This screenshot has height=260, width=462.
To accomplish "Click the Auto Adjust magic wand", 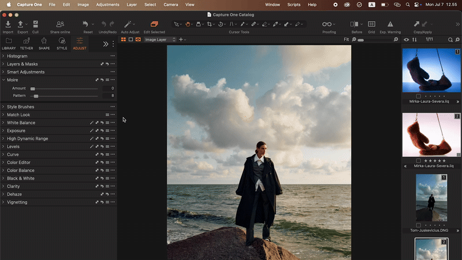I will 128,24.
